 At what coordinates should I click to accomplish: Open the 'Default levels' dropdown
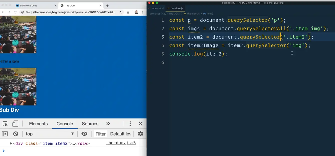click(120, 134)
